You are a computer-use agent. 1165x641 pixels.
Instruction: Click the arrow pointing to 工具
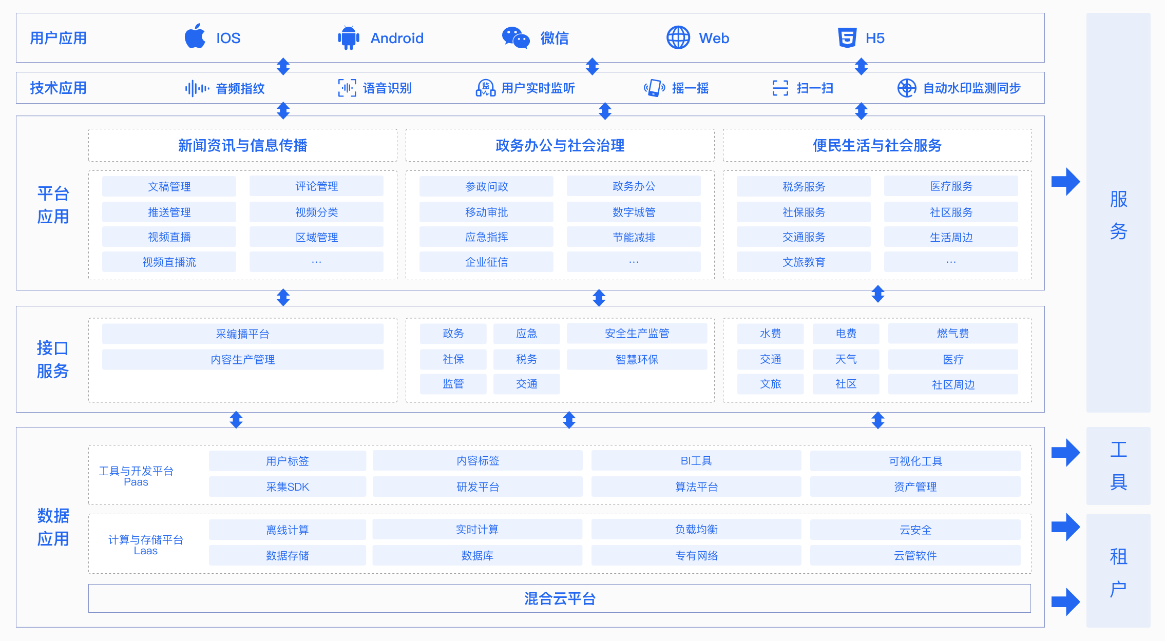pos(1065,452)
